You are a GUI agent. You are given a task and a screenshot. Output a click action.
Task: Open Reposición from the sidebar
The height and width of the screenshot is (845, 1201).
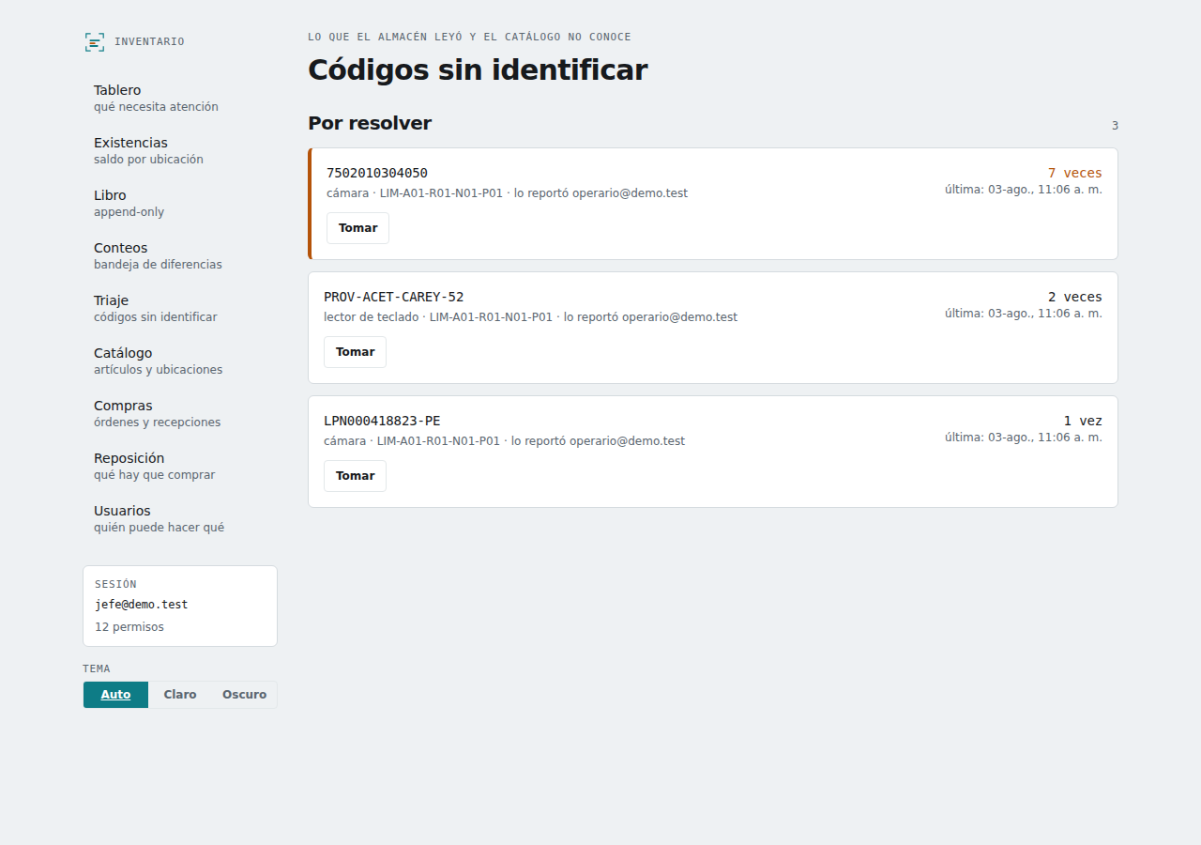(x=180, y=466)
